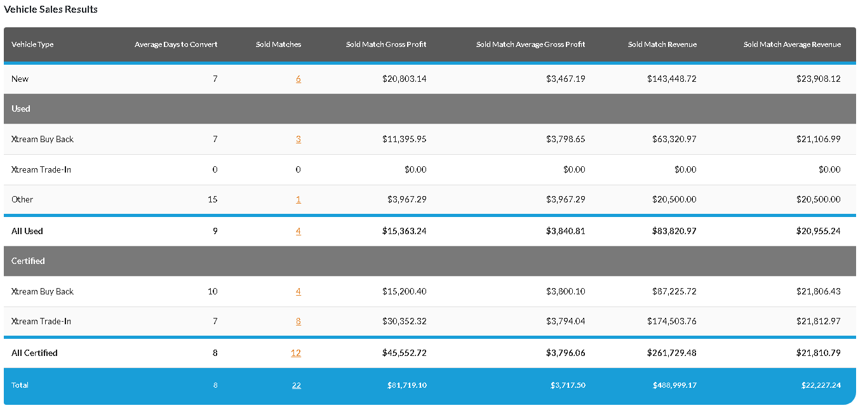Image resolution: width=858 pixels, height=408 pixels.
Task: Click Sold Match Gross Profit header
Action: [x=386, y=44]
